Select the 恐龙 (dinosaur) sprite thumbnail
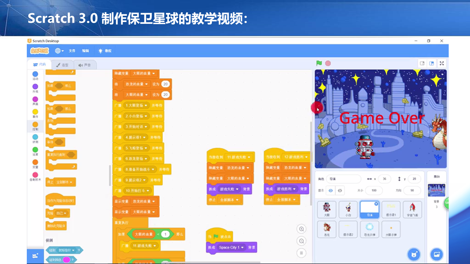Screen dimensions: 470x264 pyautogui.click(x=326, y=229)
